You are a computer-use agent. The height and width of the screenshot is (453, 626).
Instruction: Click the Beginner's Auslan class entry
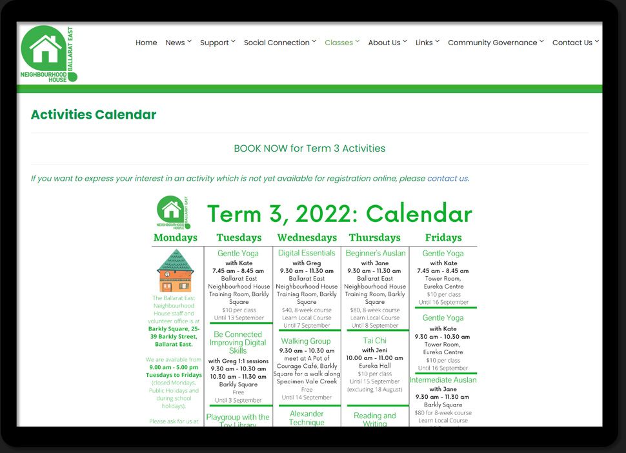click(375, 253)
